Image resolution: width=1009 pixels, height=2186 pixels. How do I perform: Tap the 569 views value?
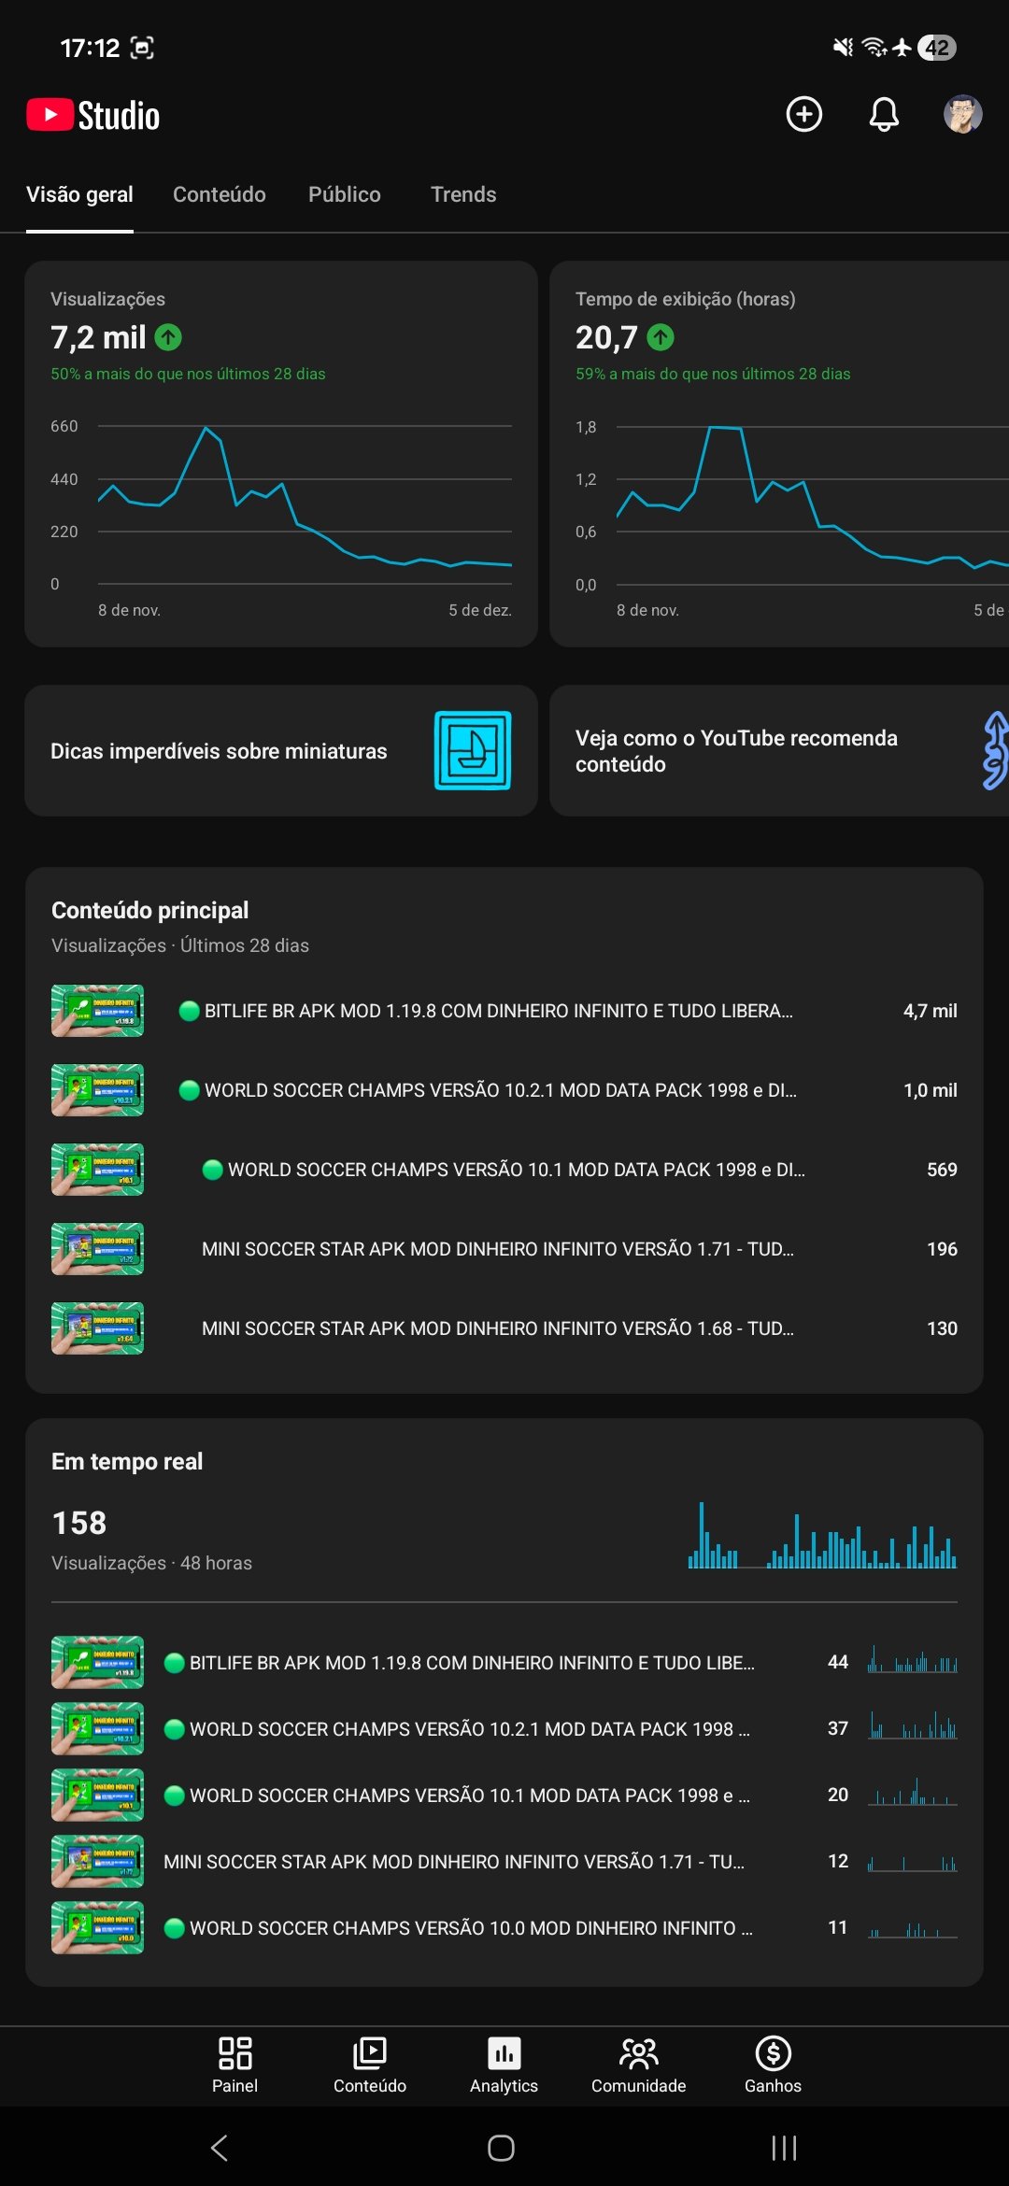coord(942,1170)
